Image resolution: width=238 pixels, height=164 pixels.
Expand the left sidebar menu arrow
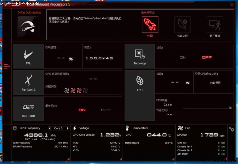(7, 67)
